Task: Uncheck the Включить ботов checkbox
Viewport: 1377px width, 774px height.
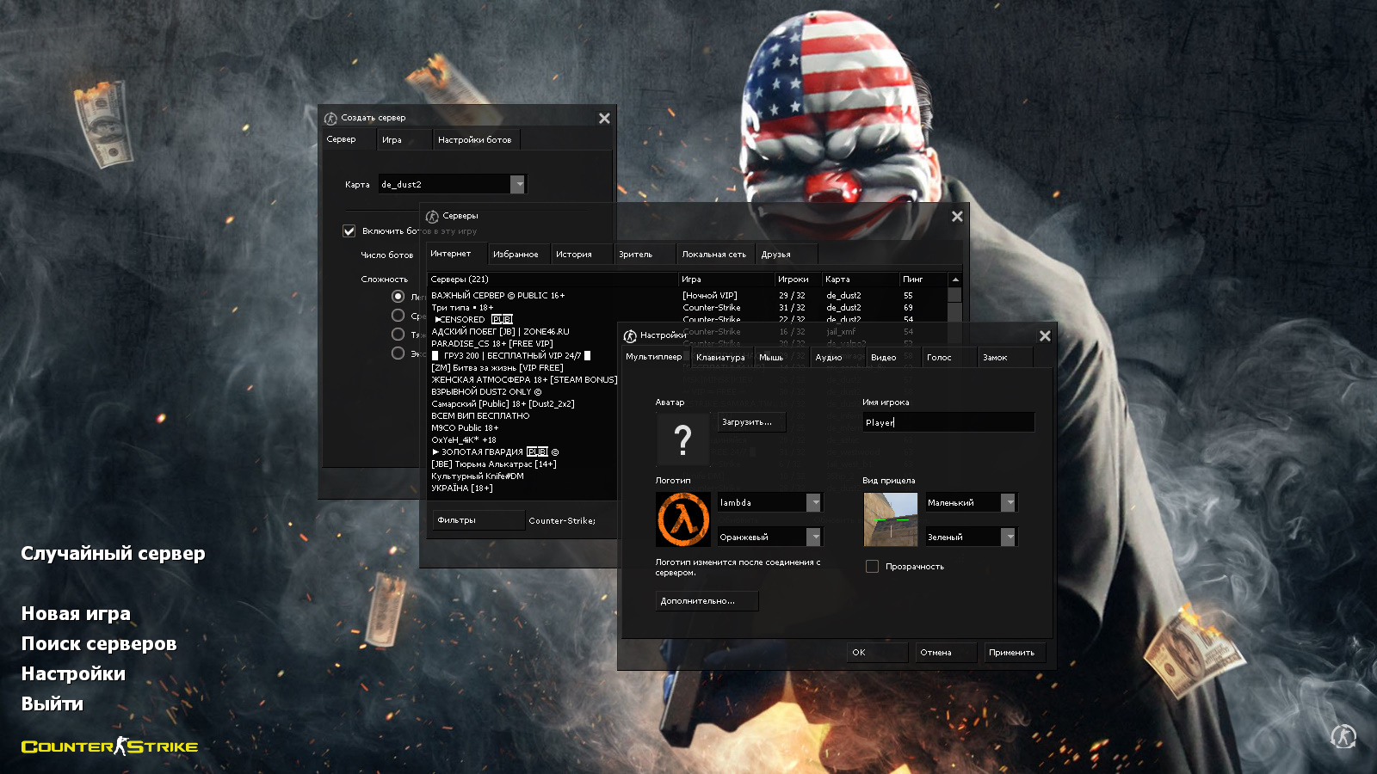Action: click(349, 231)
